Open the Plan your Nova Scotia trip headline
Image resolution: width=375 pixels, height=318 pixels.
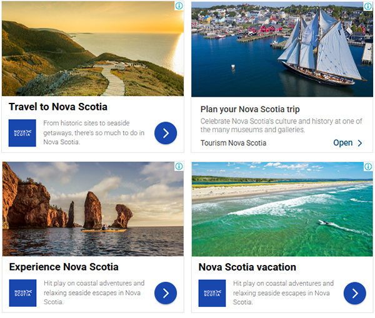(x=250, y=109)
